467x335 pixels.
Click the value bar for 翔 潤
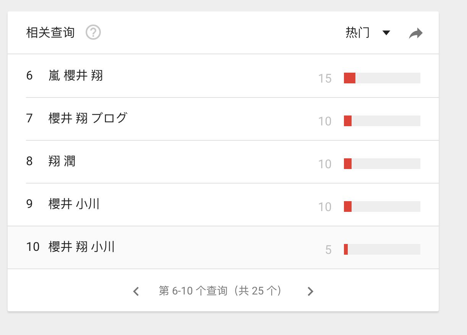point(382,164)
